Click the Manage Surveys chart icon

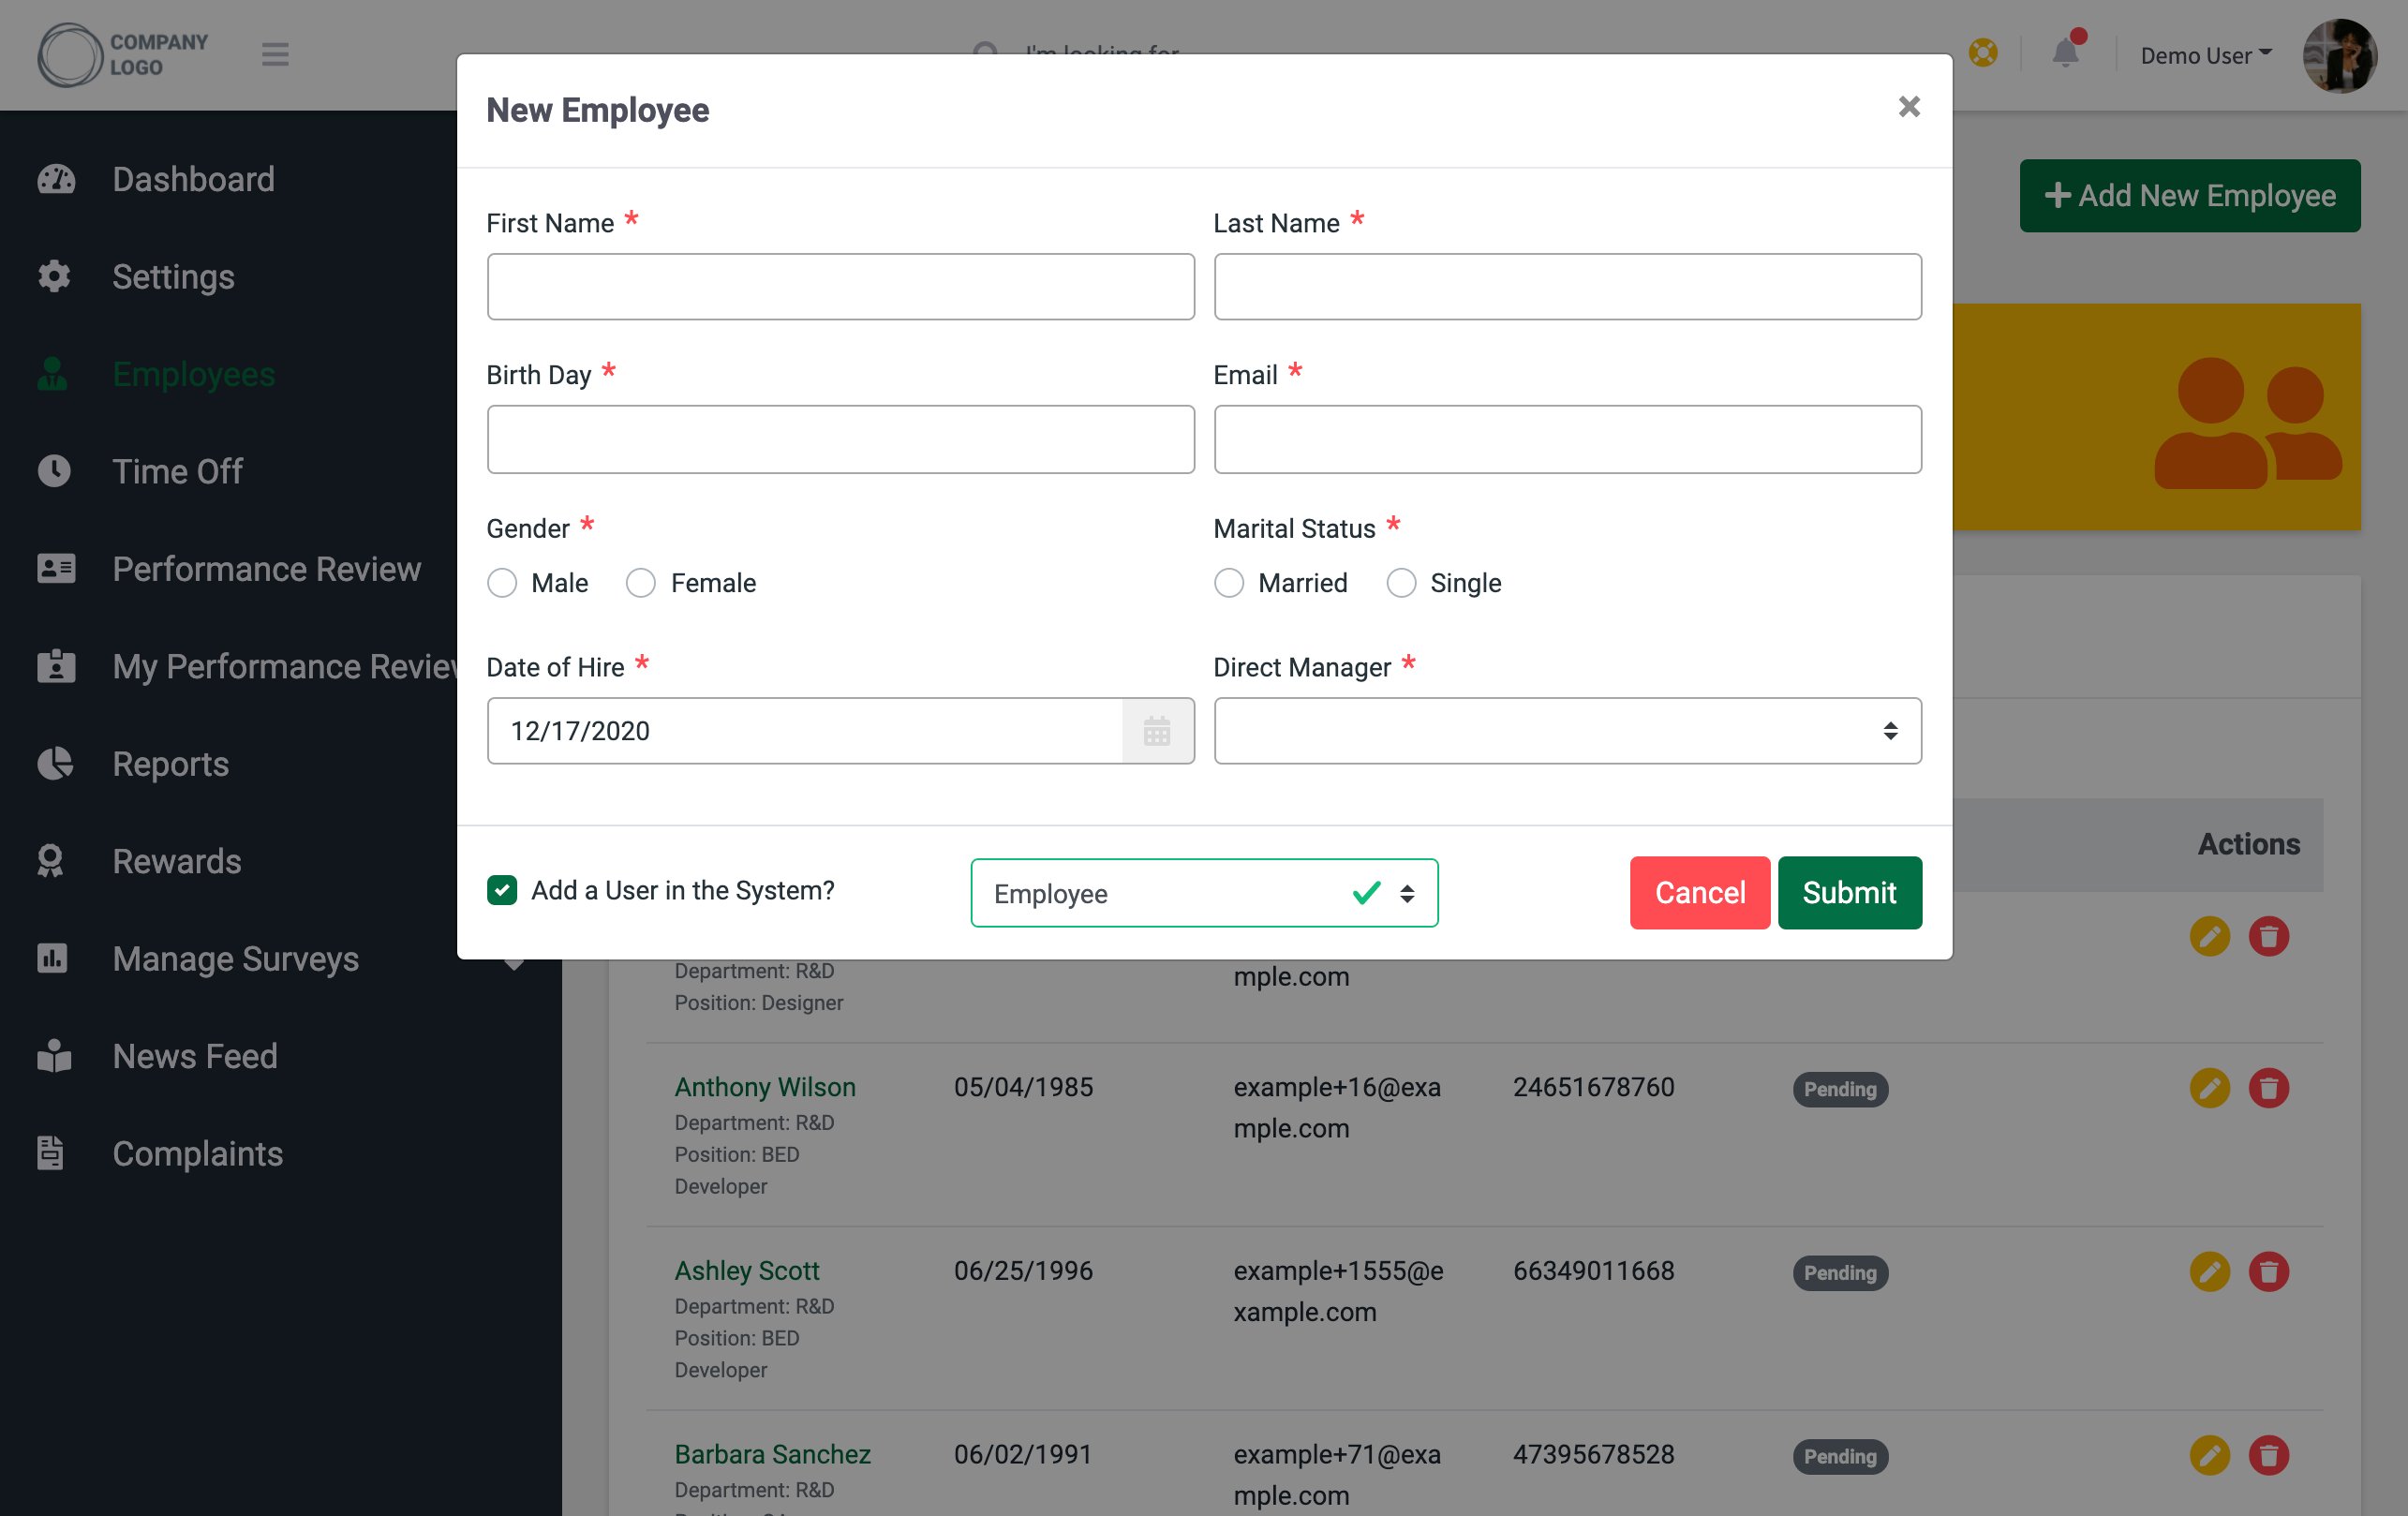52,958
